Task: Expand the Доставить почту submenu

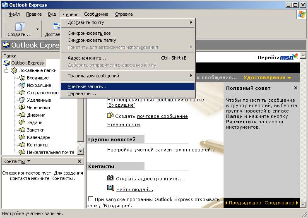Action: click(128, 22)
